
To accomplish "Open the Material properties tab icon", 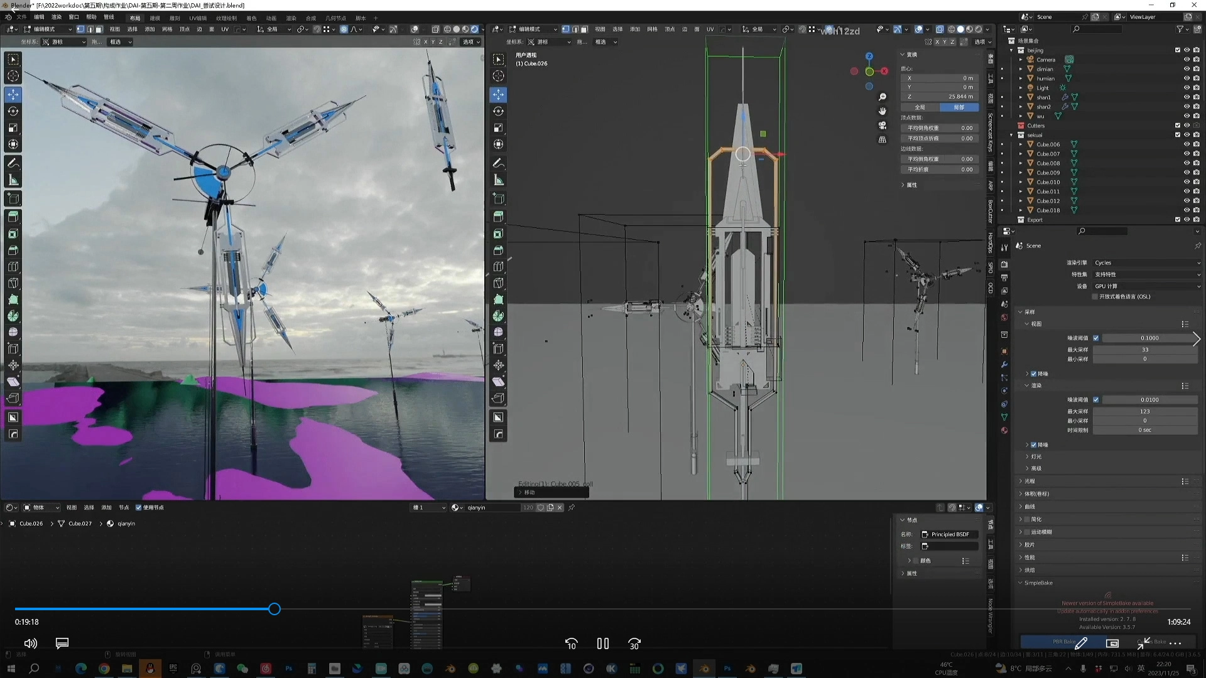I will pos(1004,431).
